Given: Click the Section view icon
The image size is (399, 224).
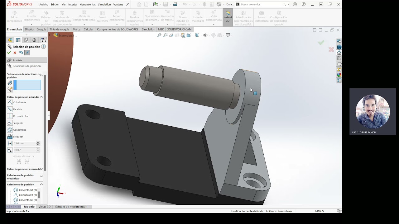Looking at the screenshot, I should (x=177, y=35).
